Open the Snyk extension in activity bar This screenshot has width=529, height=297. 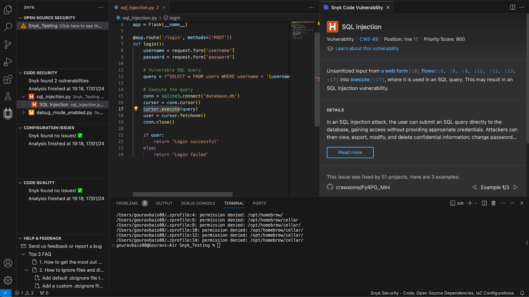(x=8, y=114)
